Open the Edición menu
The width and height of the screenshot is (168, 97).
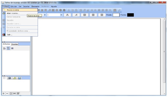(14, 6)
